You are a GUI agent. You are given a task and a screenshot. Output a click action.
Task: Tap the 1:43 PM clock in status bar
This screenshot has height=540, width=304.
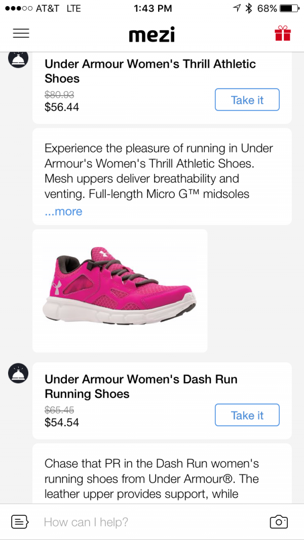point(153,8)
